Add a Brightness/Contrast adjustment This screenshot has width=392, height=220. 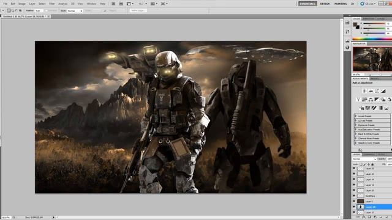(365, 91)
